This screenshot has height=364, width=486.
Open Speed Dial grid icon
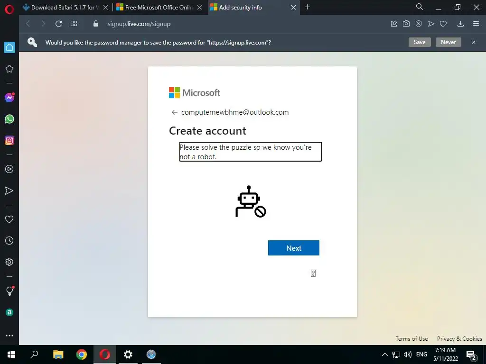tap(74, 24)
